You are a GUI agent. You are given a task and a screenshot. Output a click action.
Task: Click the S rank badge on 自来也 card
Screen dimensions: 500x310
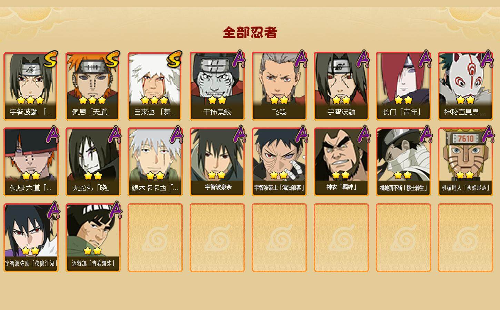(174, 59)
